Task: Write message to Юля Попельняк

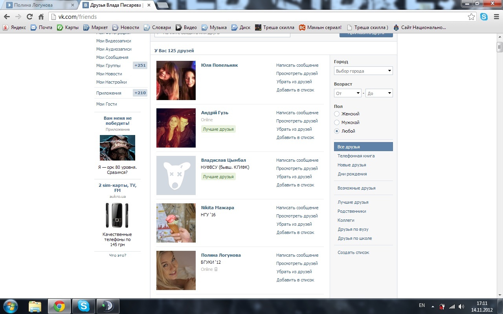Action: coord(297,65)
